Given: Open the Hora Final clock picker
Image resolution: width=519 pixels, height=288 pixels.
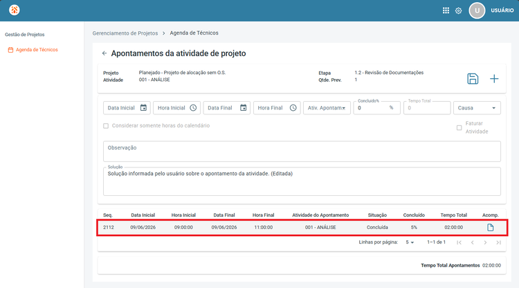Looking at the screenshot, I should click(293, 107).
